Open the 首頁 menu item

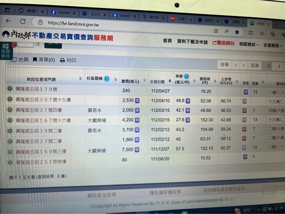(167, 41)
